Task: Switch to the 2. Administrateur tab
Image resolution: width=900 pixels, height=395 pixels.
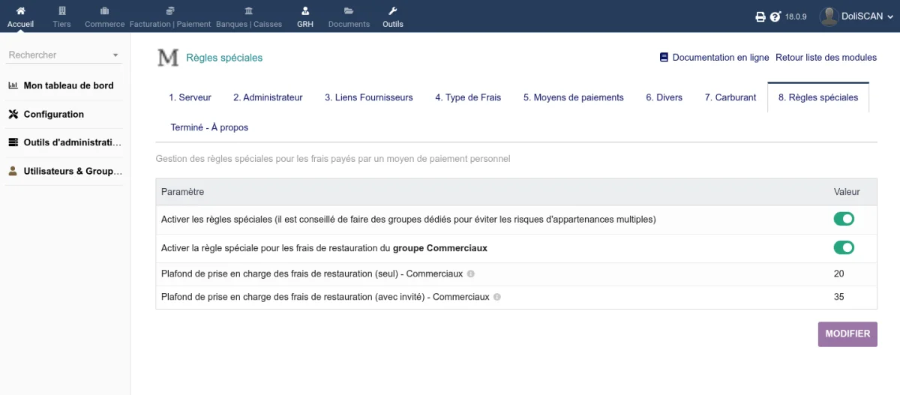Action: coord(268,97)
